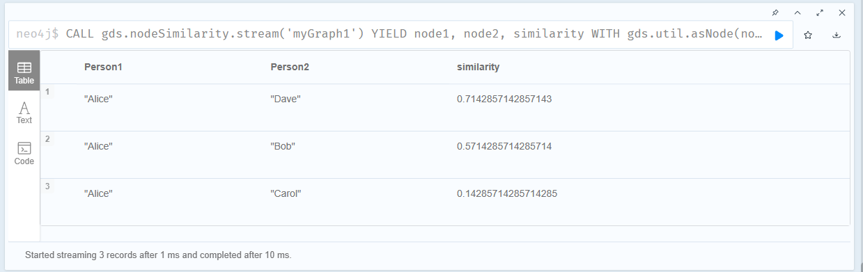Click "Alice" in the second row
This screenshot has width=863, height=272.
[x=98, y=147]
